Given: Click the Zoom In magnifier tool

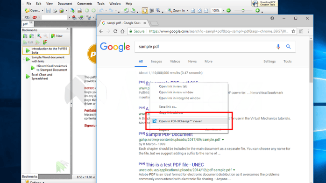Looking at the screenshot, I should (170, 10).
